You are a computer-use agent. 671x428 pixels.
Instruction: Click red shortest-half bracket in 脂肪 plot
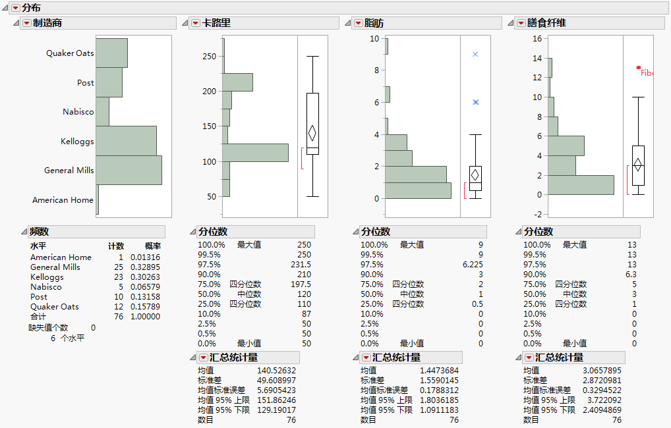point(465,191)
